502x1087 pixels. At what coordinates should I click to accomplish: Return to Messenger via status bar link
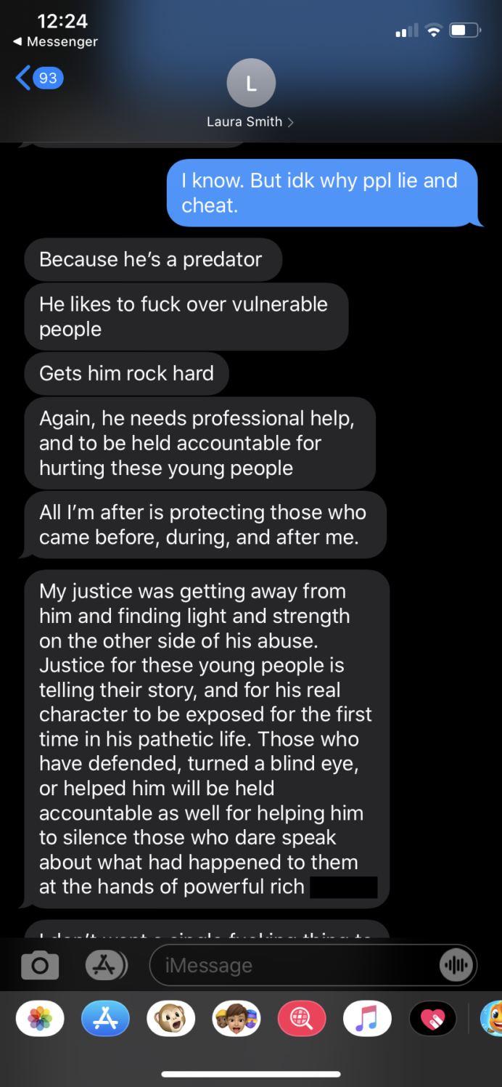[x=55, y=41]
